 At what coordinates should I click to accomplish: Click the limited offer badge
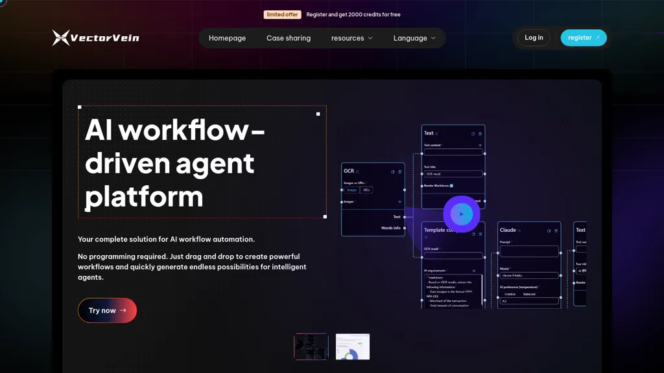(282, 14)
